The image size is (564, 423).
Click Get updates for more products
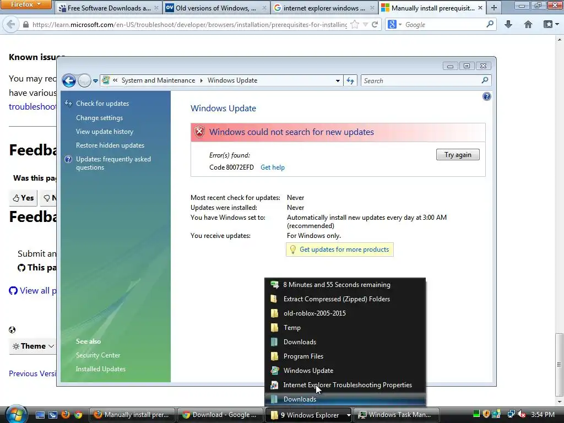coord(344,250)
